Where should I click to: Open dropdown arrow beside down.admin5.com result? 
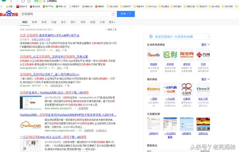point(75,108)
